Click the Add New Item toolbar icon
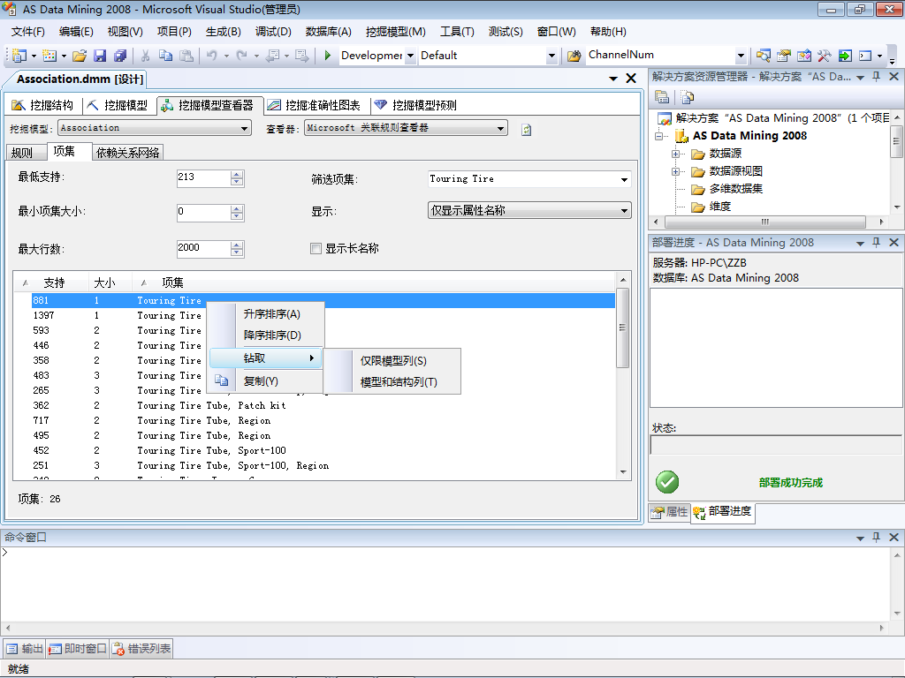Viewport: 905px width, 678px height. tap(49, 56)
